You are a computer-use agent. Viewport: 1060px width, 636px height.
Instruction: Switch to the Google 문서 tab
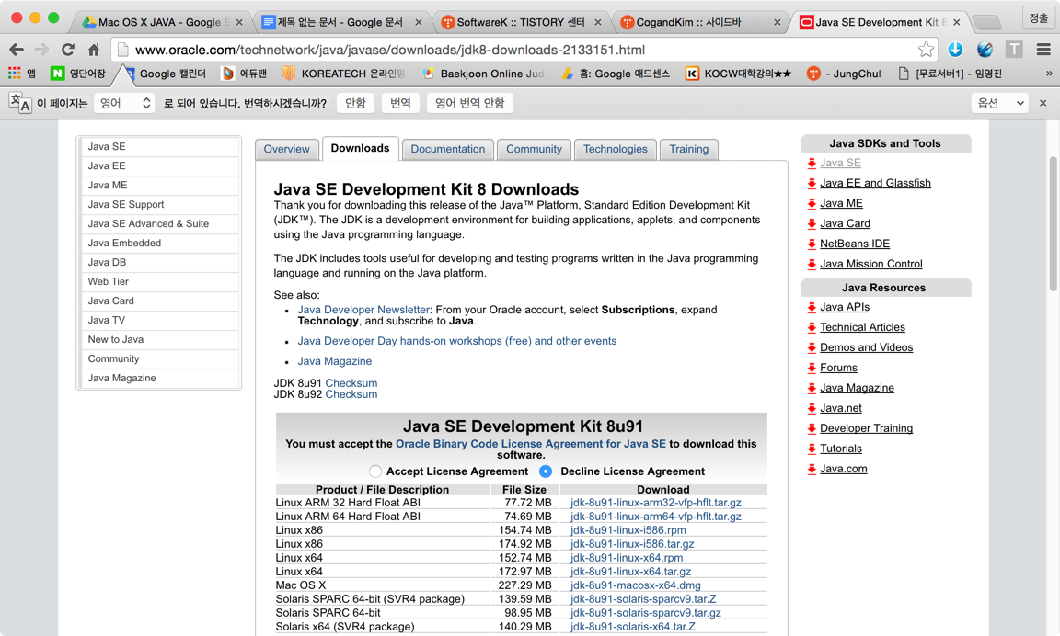tap(340, 22)
